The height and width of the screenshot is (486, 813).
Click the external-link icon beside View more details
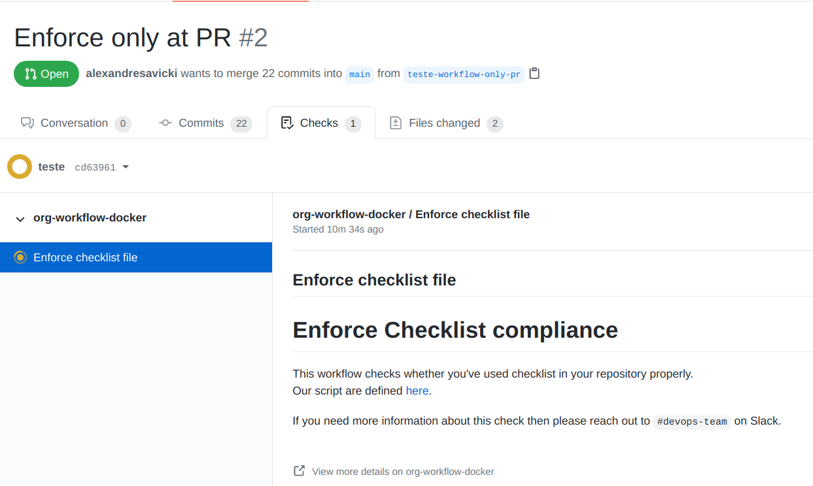[x=299, y=470]
